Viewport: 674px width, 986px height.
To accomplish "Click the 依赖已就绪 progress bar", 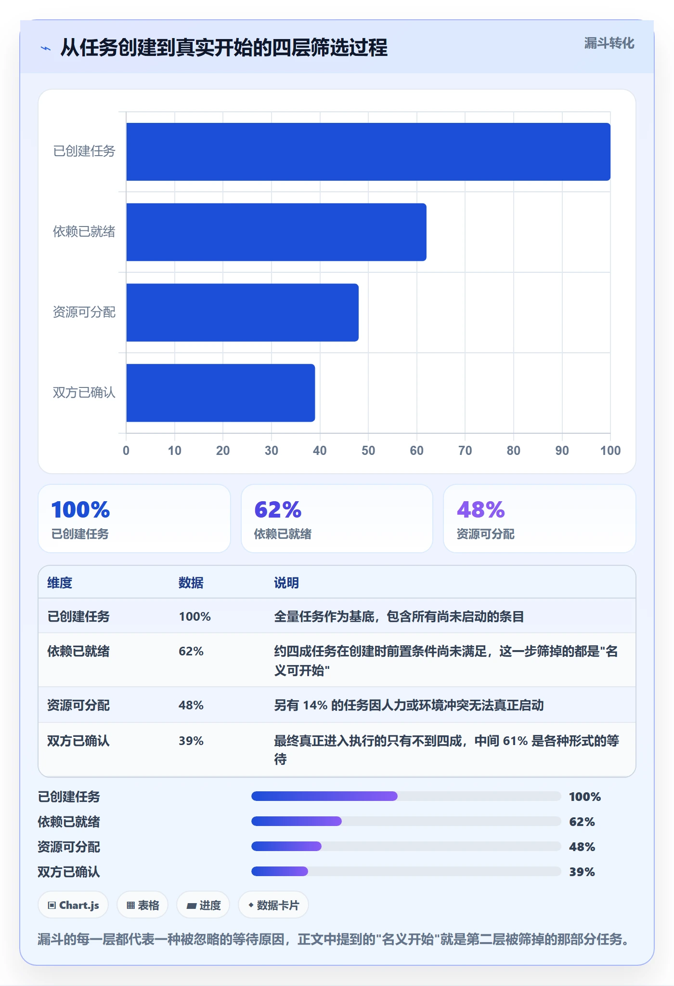I will [406, 821].
